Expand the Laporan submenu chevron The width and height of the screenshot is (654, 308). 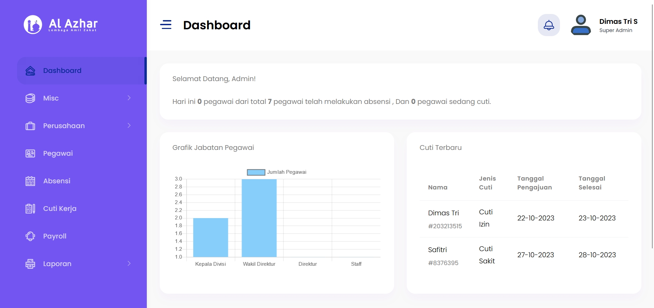(x=129, y=263)
